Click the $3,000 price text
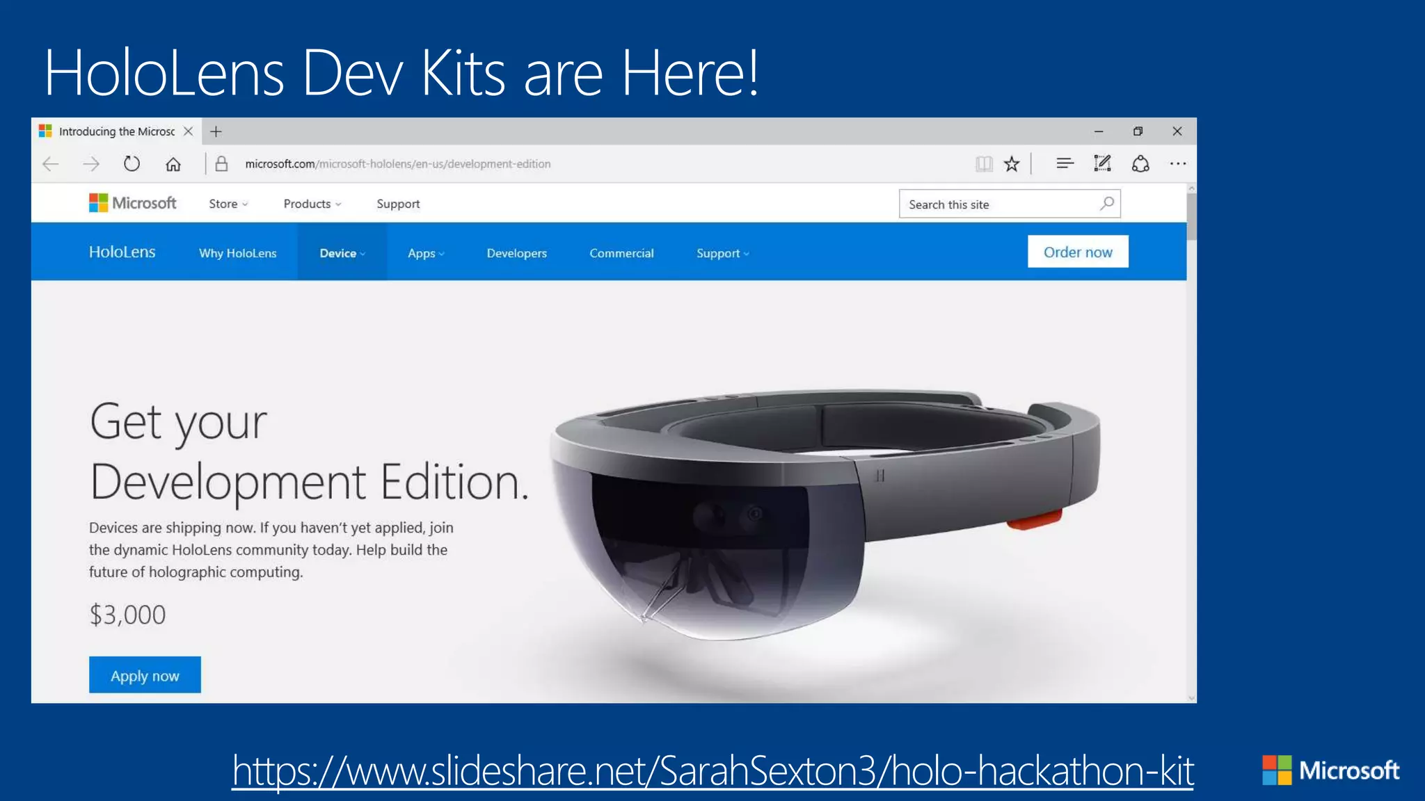This screenshot has width=1425, height=801. [127, 615]
